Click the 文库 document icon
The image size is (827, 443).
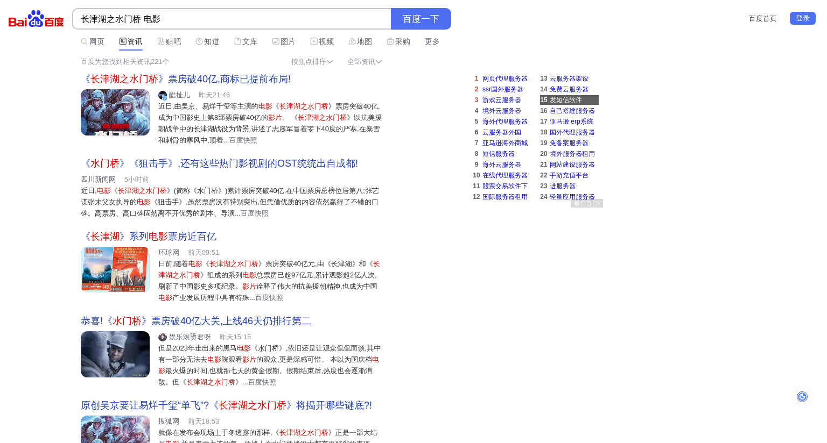point(237,41)
